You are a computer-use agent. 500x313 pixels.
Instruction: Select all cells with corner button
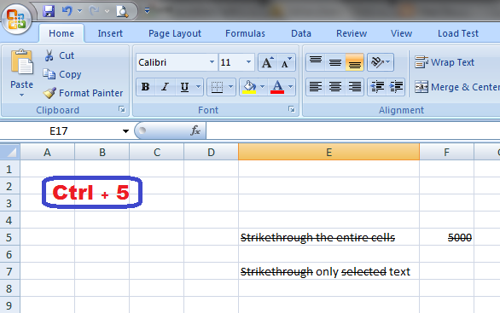coord(10,152)
